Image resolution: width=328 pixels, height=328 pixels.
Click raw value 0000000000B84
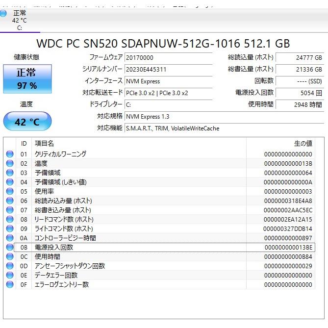[x=288, y=257]
